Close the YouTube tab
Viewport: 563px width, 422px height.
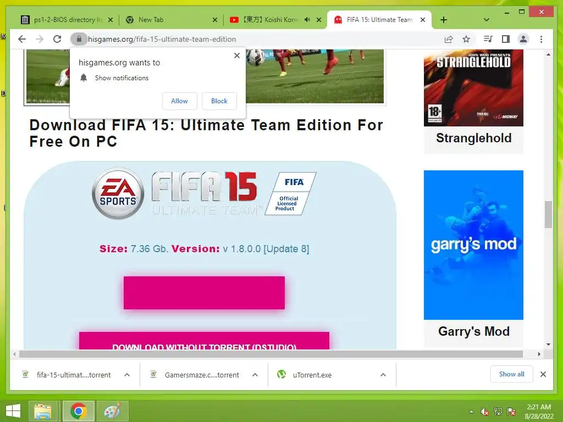(x=319, y=20)
